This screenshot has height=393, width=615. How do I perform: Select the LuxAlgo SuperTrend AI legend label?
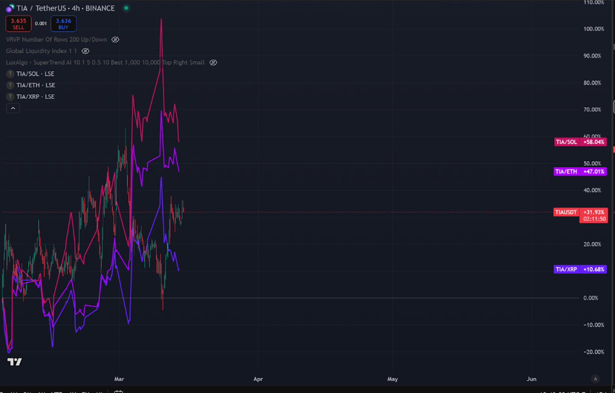point(105,63)
